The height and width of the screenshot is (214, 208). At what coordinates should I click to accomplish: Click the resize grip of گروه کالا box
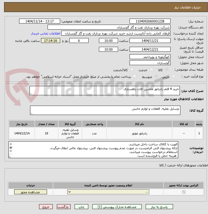pyautogui.click(x=31, y=114)
